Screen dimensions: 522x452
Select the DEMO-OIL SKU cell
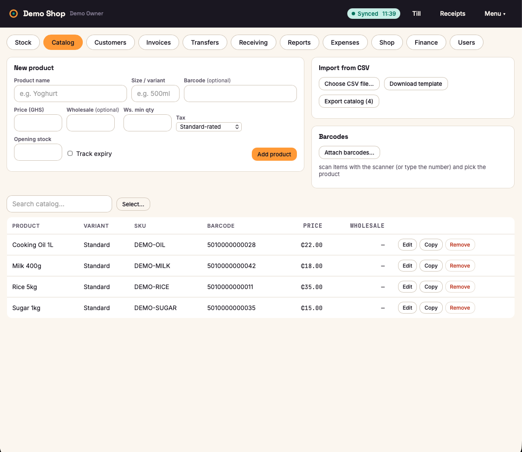click(x=149, y=245)
